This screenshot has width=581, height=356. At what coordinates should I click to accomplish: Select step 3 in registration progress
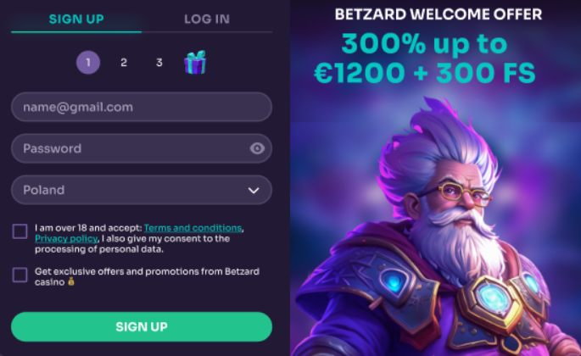click(x=159, y=62)
